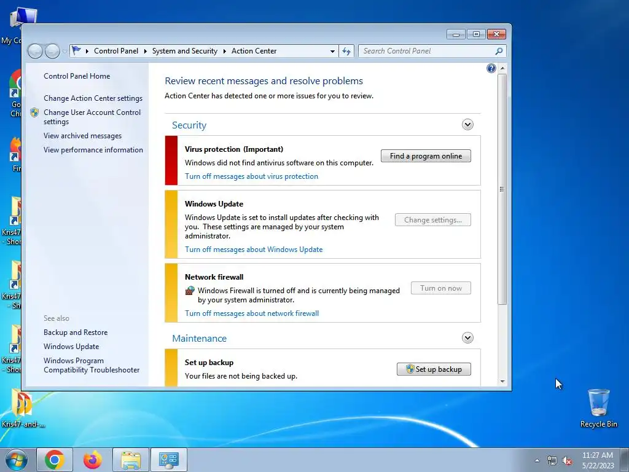Open the Windows Start orb
Image resolution: width=629 pixels, height=472 pixels.
coord(17,460)
